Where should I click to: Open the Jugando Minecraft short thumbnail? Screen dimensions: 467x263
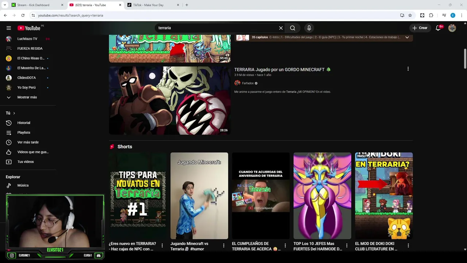coord(199,196)
